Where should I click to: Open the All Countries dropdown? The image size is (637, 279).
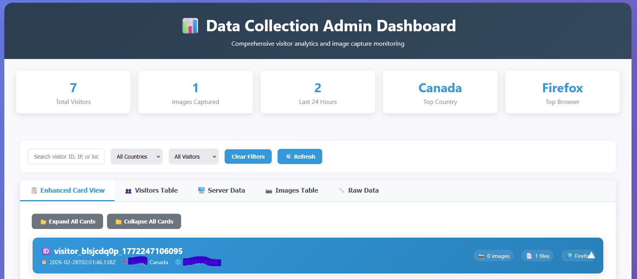(x=136, y=157)
